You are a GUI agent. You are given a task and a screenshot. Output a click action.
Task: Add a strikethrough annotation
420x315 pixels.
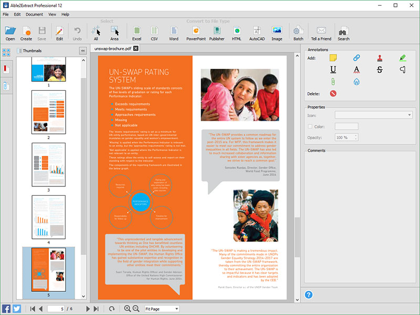coord(380,70)
